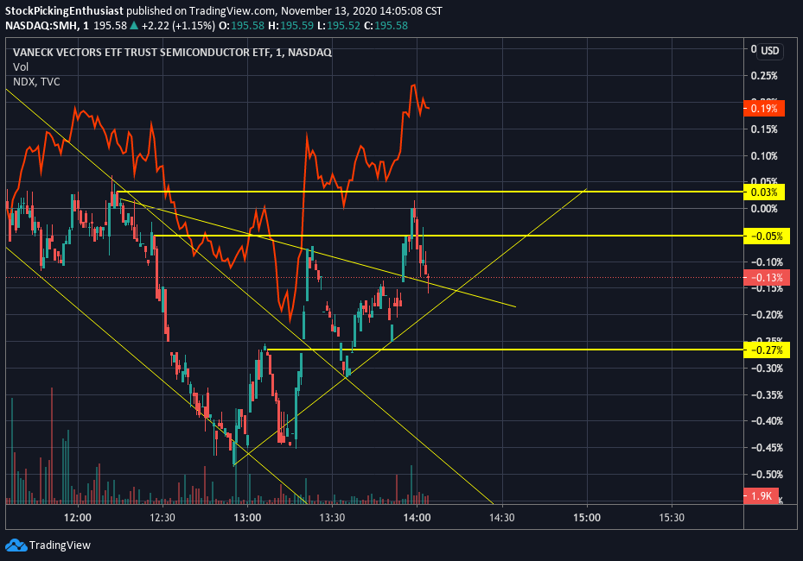Select the orange 0.19% price label

pyautogui.click(x=763, y=109)
